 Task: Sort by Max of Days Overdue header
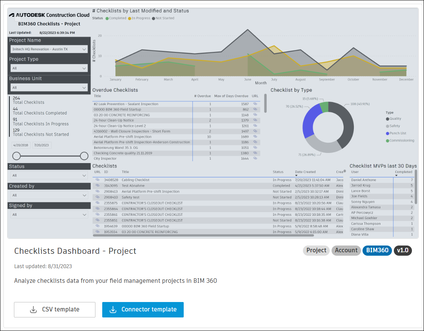(x=231, y=96)
